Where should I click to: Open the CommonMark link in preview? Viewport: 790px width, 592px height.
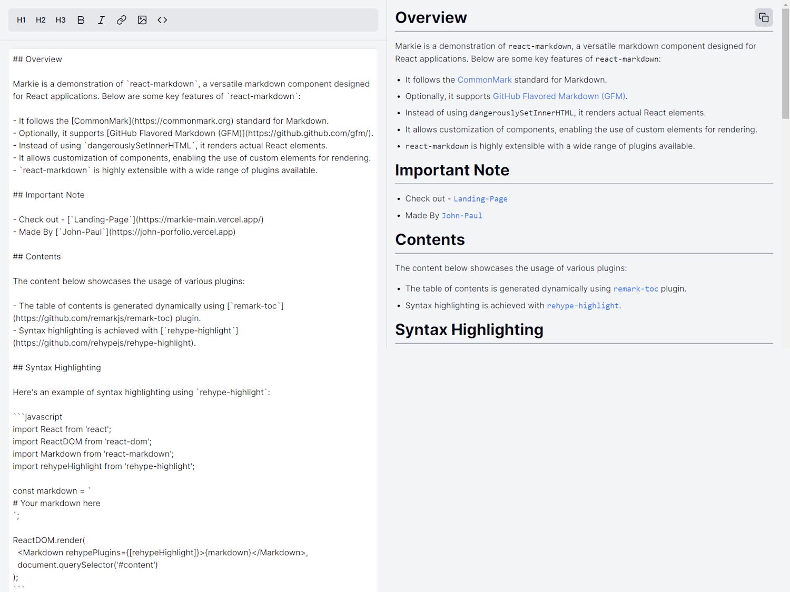485,80
